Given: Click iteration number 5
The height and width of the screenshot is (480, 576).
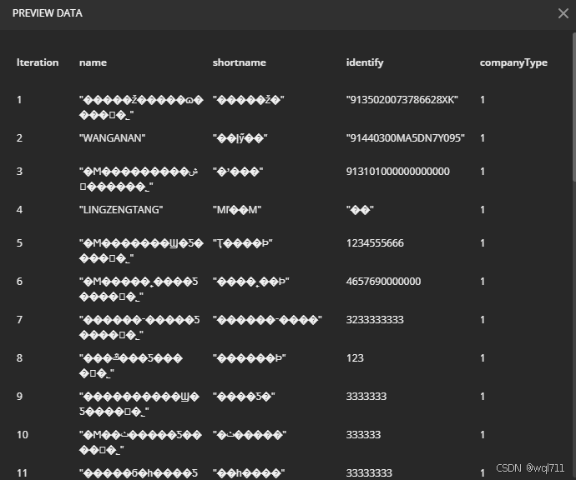Looking at the screenshot, I should click(x=19, y=243).
